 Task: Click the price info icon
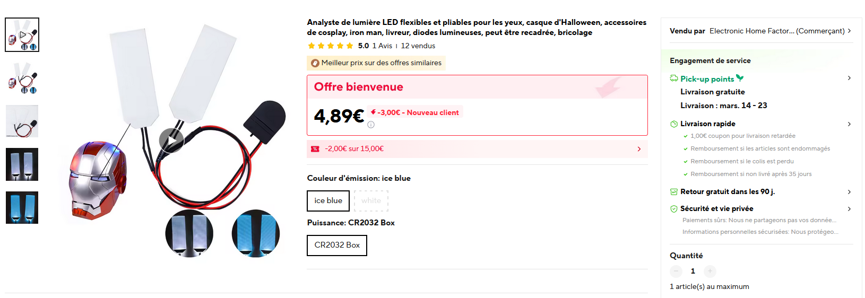point(371,125)
